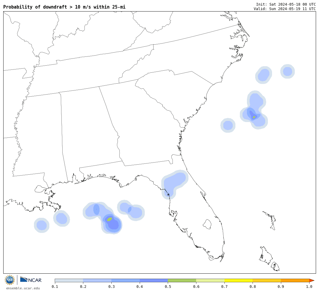Click Lake Okeechobee outline in Florida
Image resolution: width=319 pixels, height=292 pixels.
(x=207, y=224)
